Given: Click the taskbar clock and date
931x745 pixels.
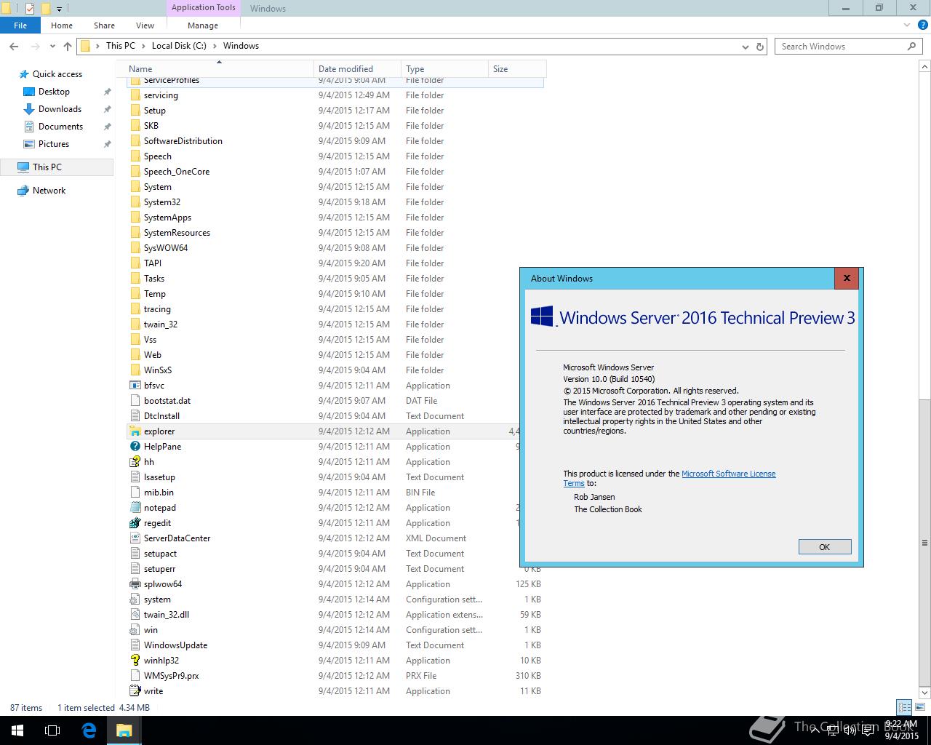Looking at the screenshot, I should coord(902,730).
